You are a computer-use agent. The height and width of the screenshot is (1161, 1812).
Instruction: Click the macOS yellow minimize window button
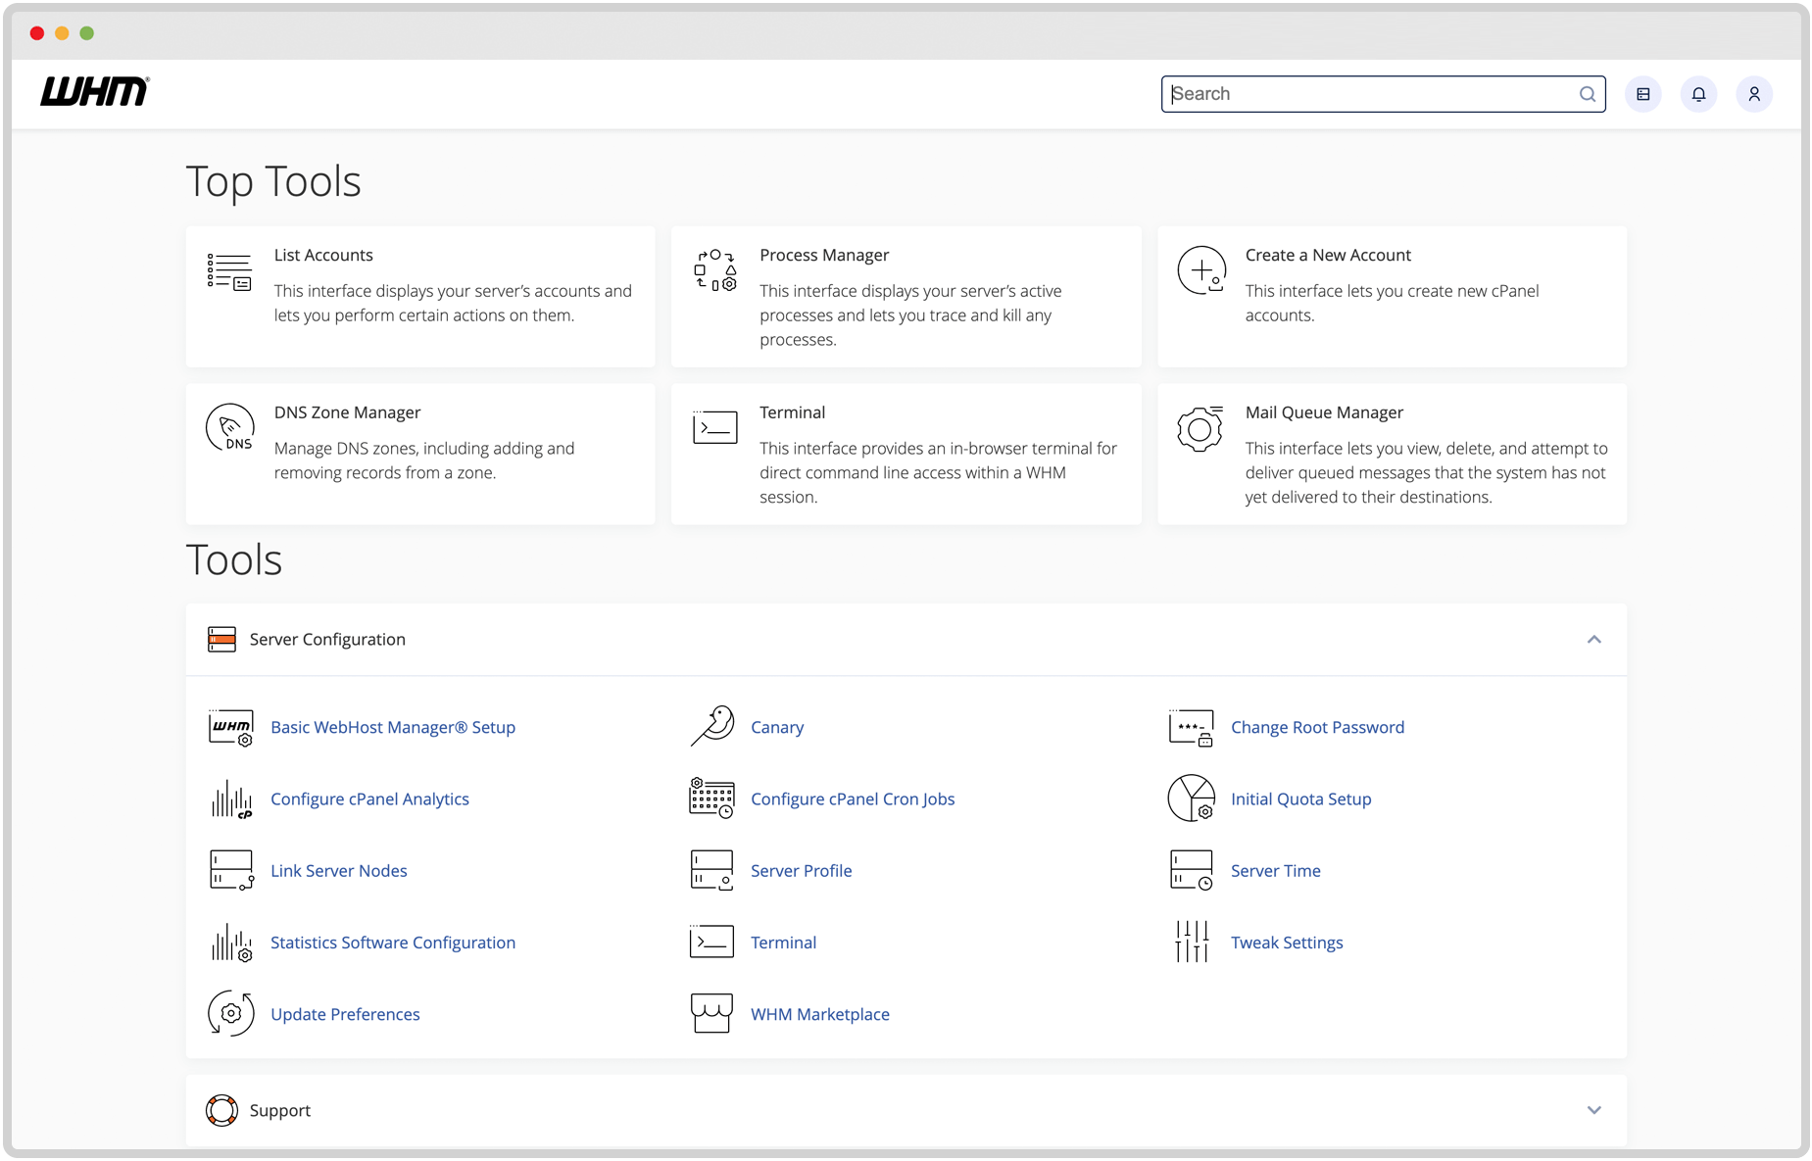click(x=62, y=33)
